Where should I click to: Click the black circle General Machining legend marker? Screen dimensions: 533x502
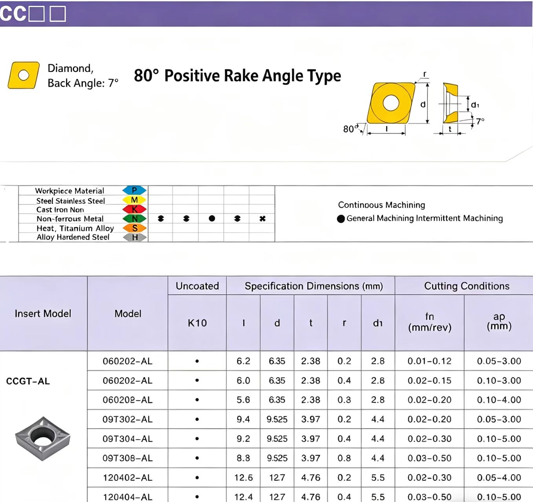(341, 219)
